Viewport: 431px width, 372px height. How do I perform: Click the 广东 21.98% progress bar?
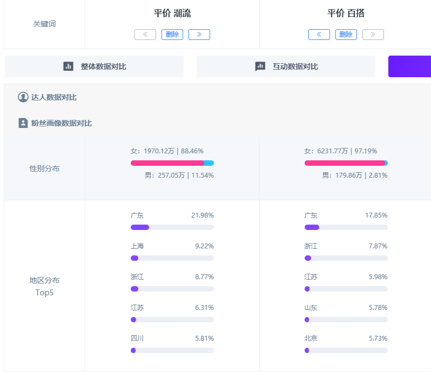(x=172, y=227)
